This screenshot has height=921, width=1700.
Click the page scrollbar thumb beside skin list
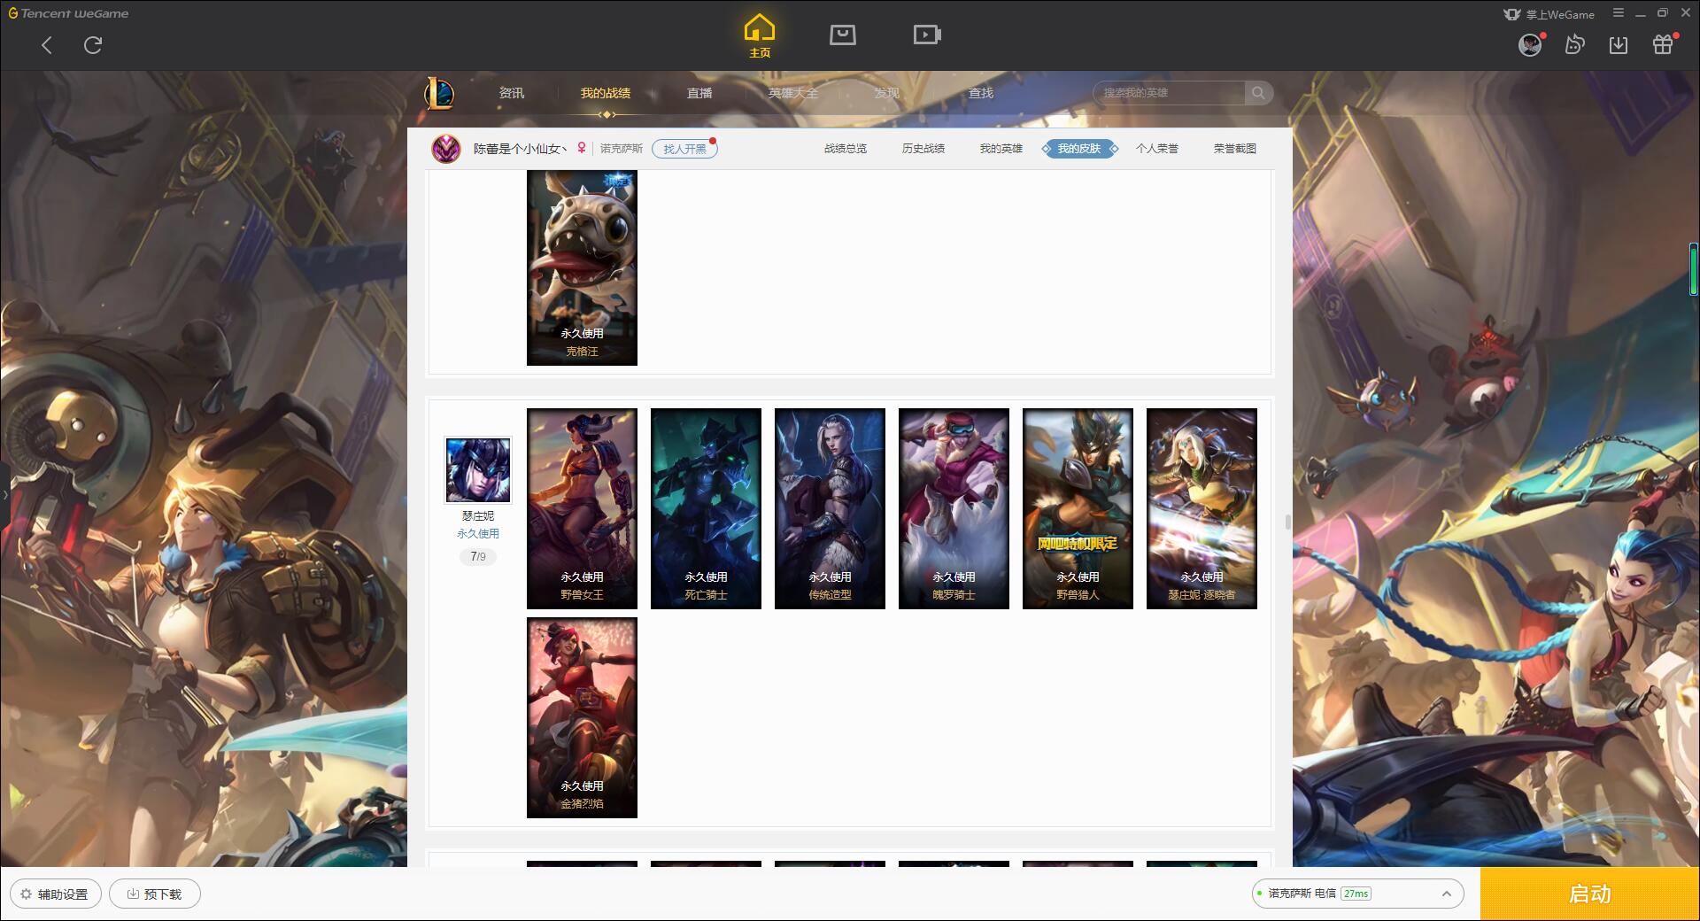click(1287, 522)
